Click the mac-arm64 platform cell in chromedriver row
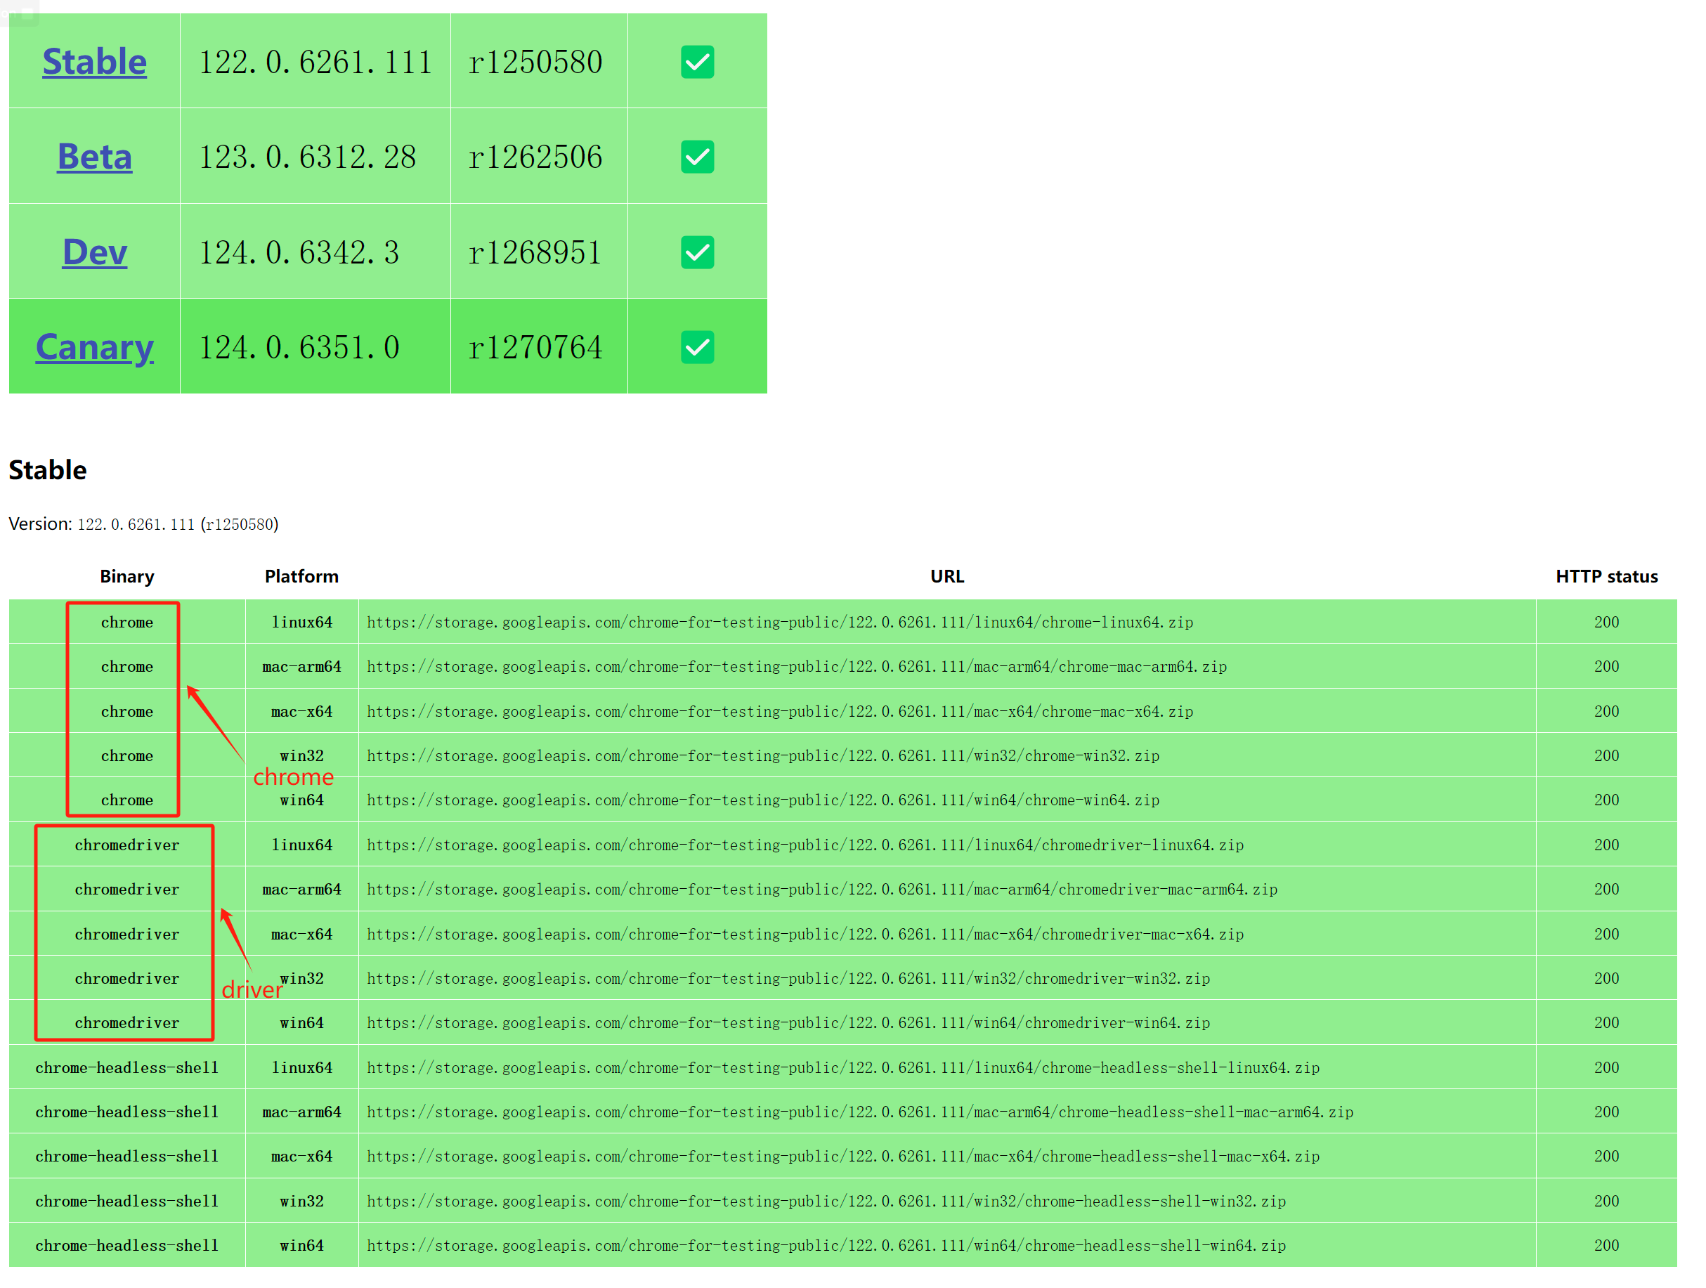 pyautogui.click(x=301, y=890)
